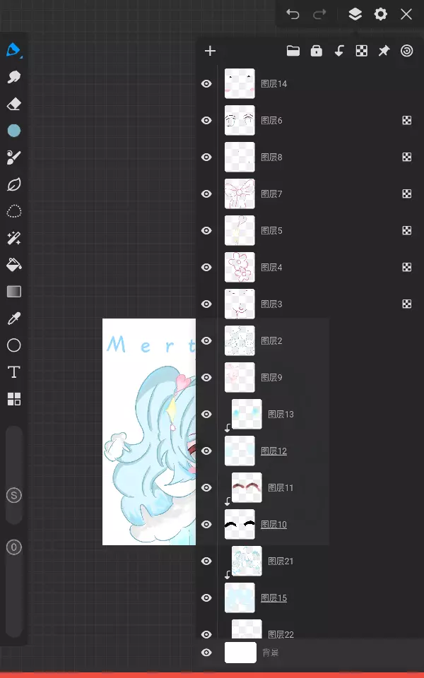Image resolution: width=424 pixels, height=678 pixels.
Task: Toggle alpha lock badge on 图层7
Action: [407, 194]
